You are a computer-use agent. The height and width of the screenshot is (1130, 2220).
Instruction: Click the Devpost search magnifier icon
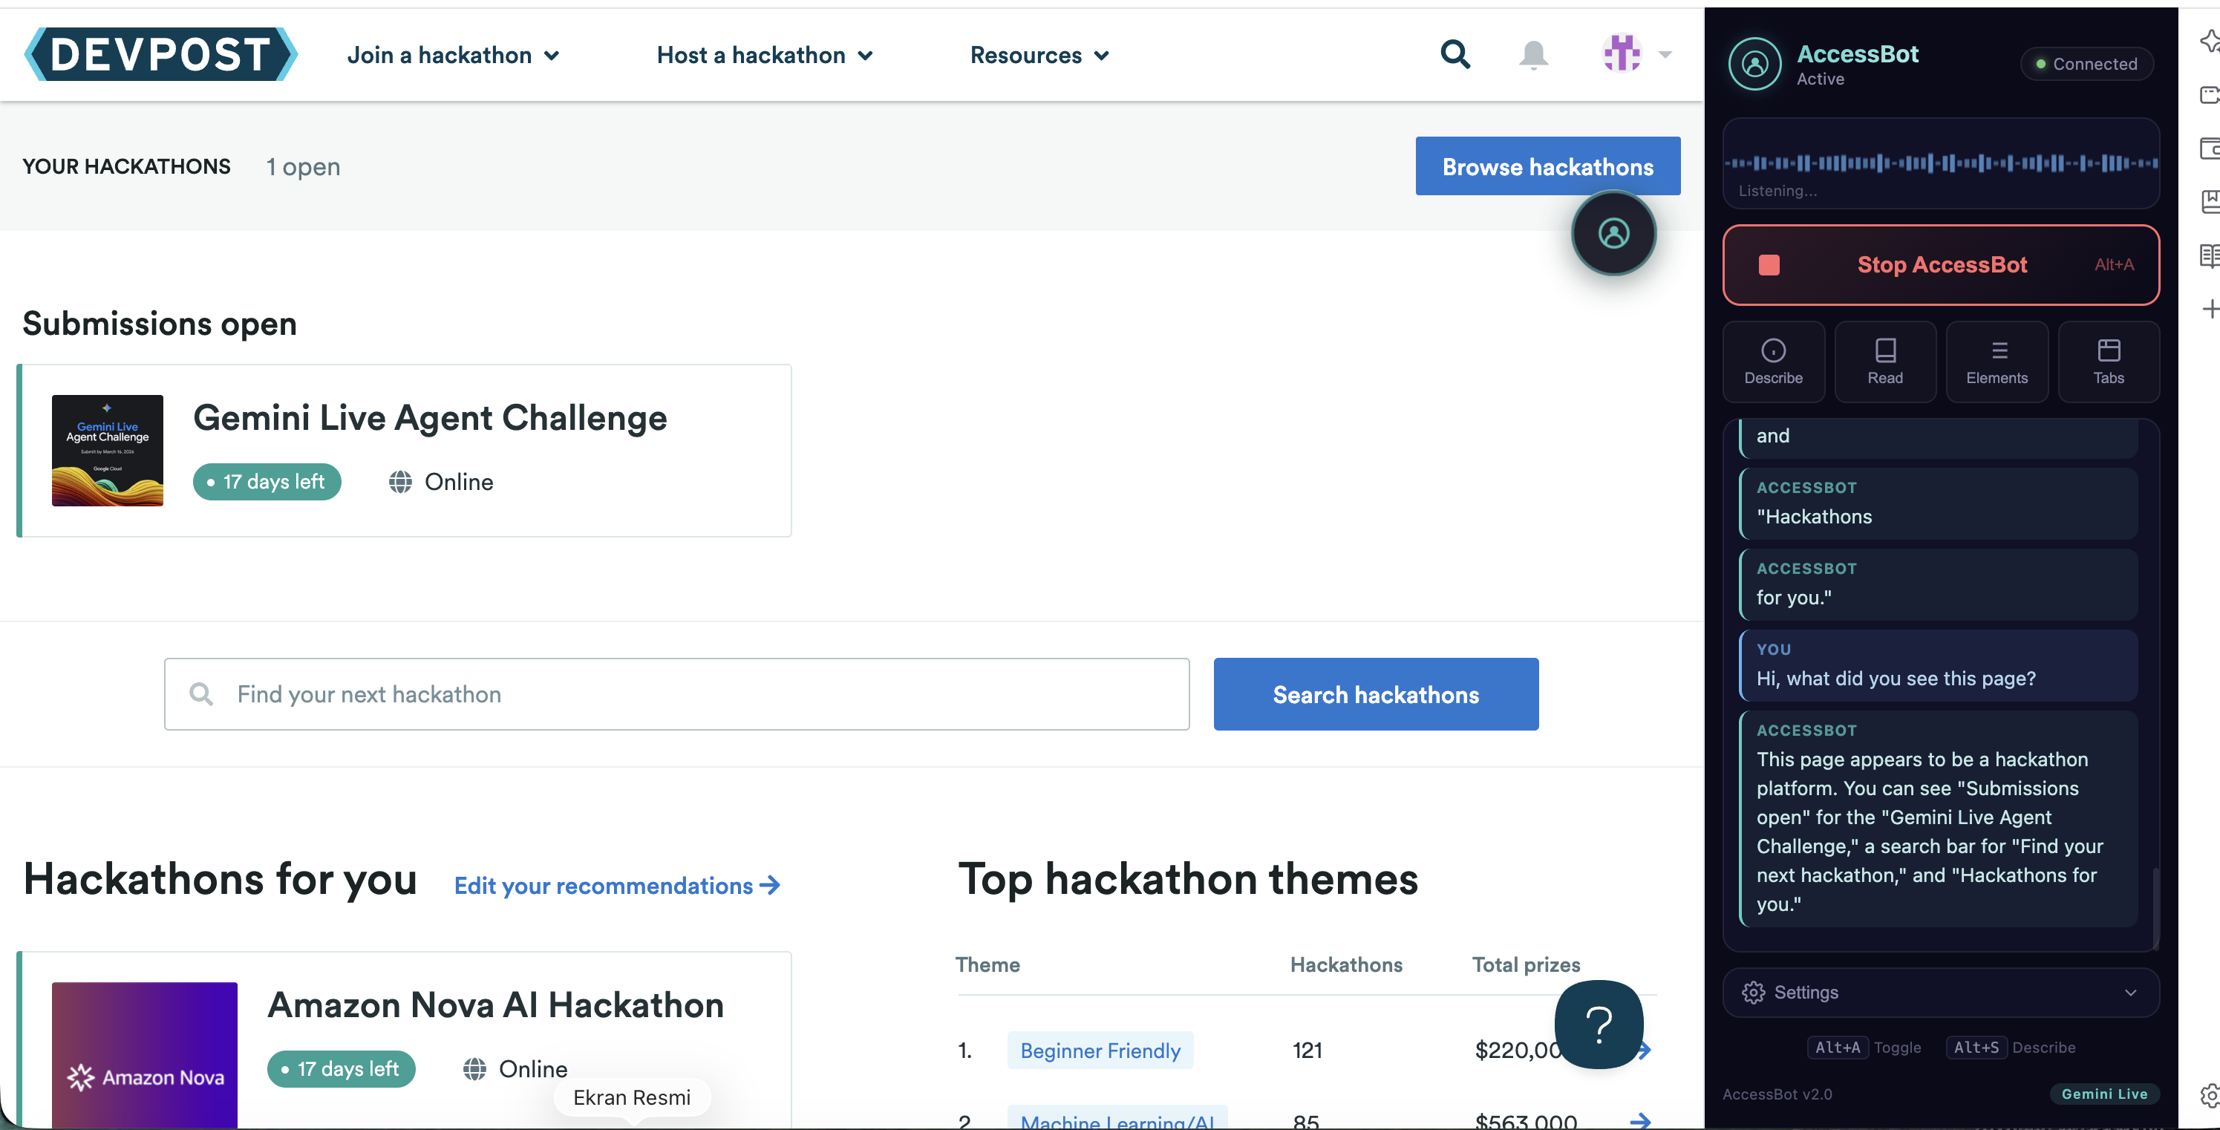1455,54
